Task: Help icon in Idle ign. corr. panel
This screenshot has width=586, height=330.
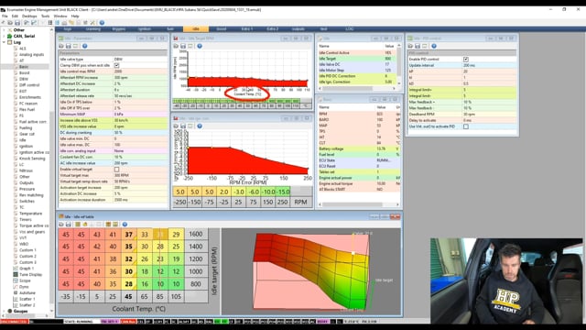Action: point(200,126)
